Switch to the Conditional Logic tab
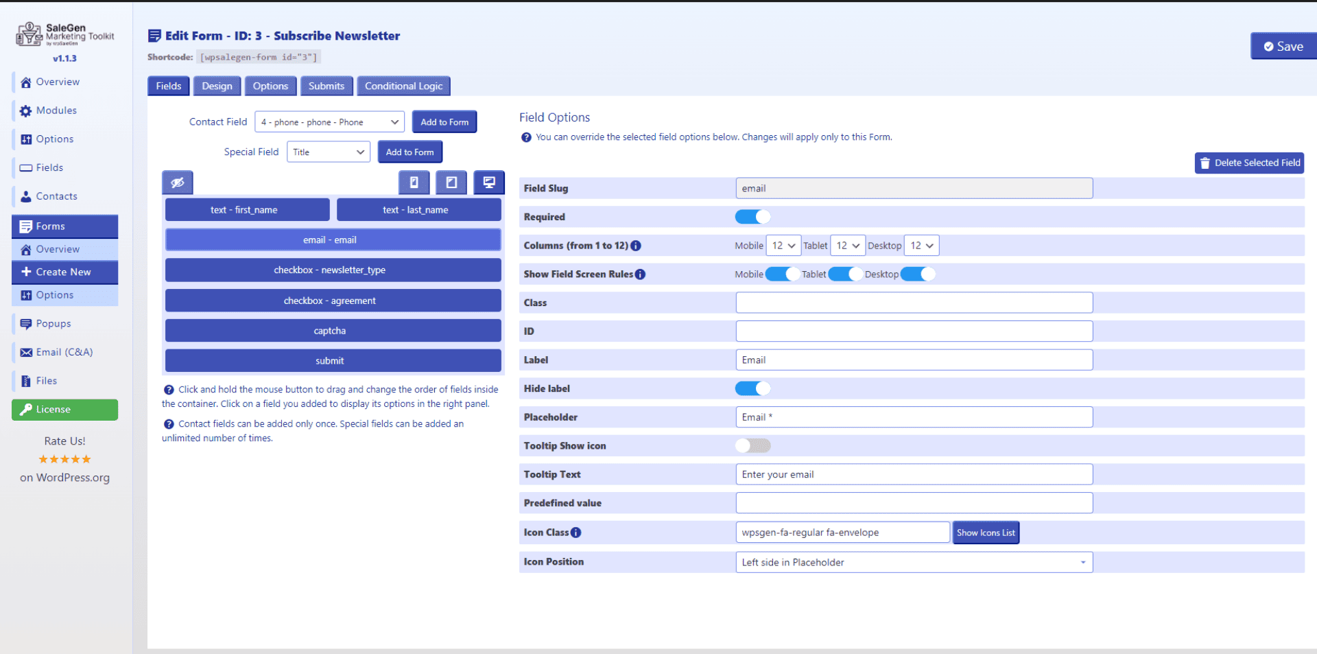Viewport: 1317px width, 654px height. (403, 86)
